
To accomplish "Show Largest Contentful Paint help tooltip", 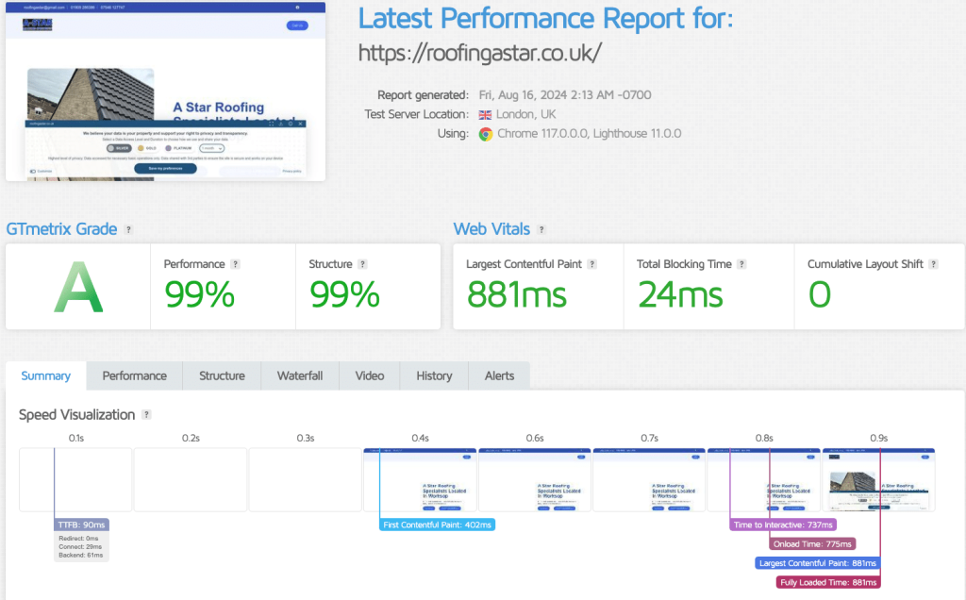I will pos(592,263).
